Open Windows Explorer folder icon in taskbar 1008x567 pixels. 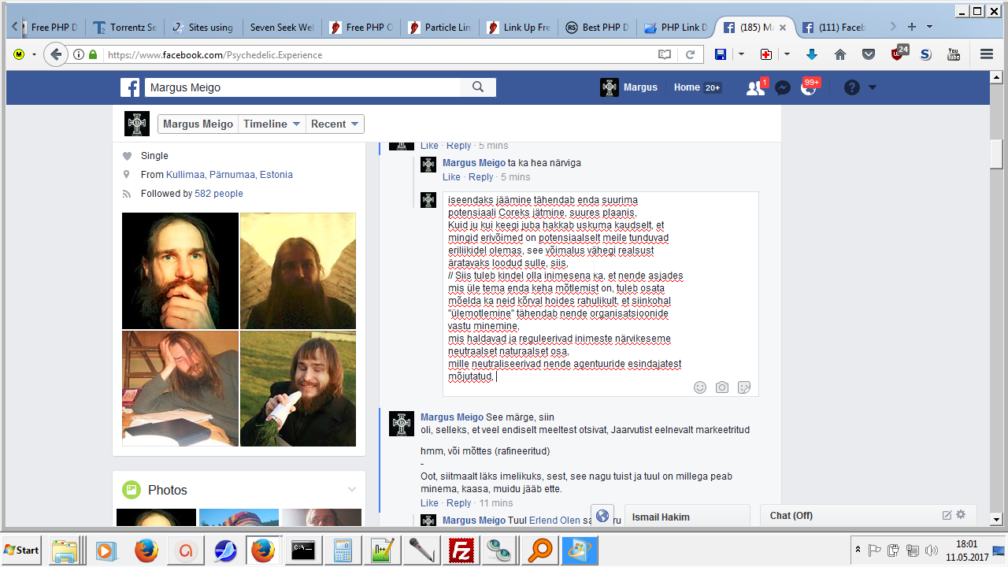(65, 550)
